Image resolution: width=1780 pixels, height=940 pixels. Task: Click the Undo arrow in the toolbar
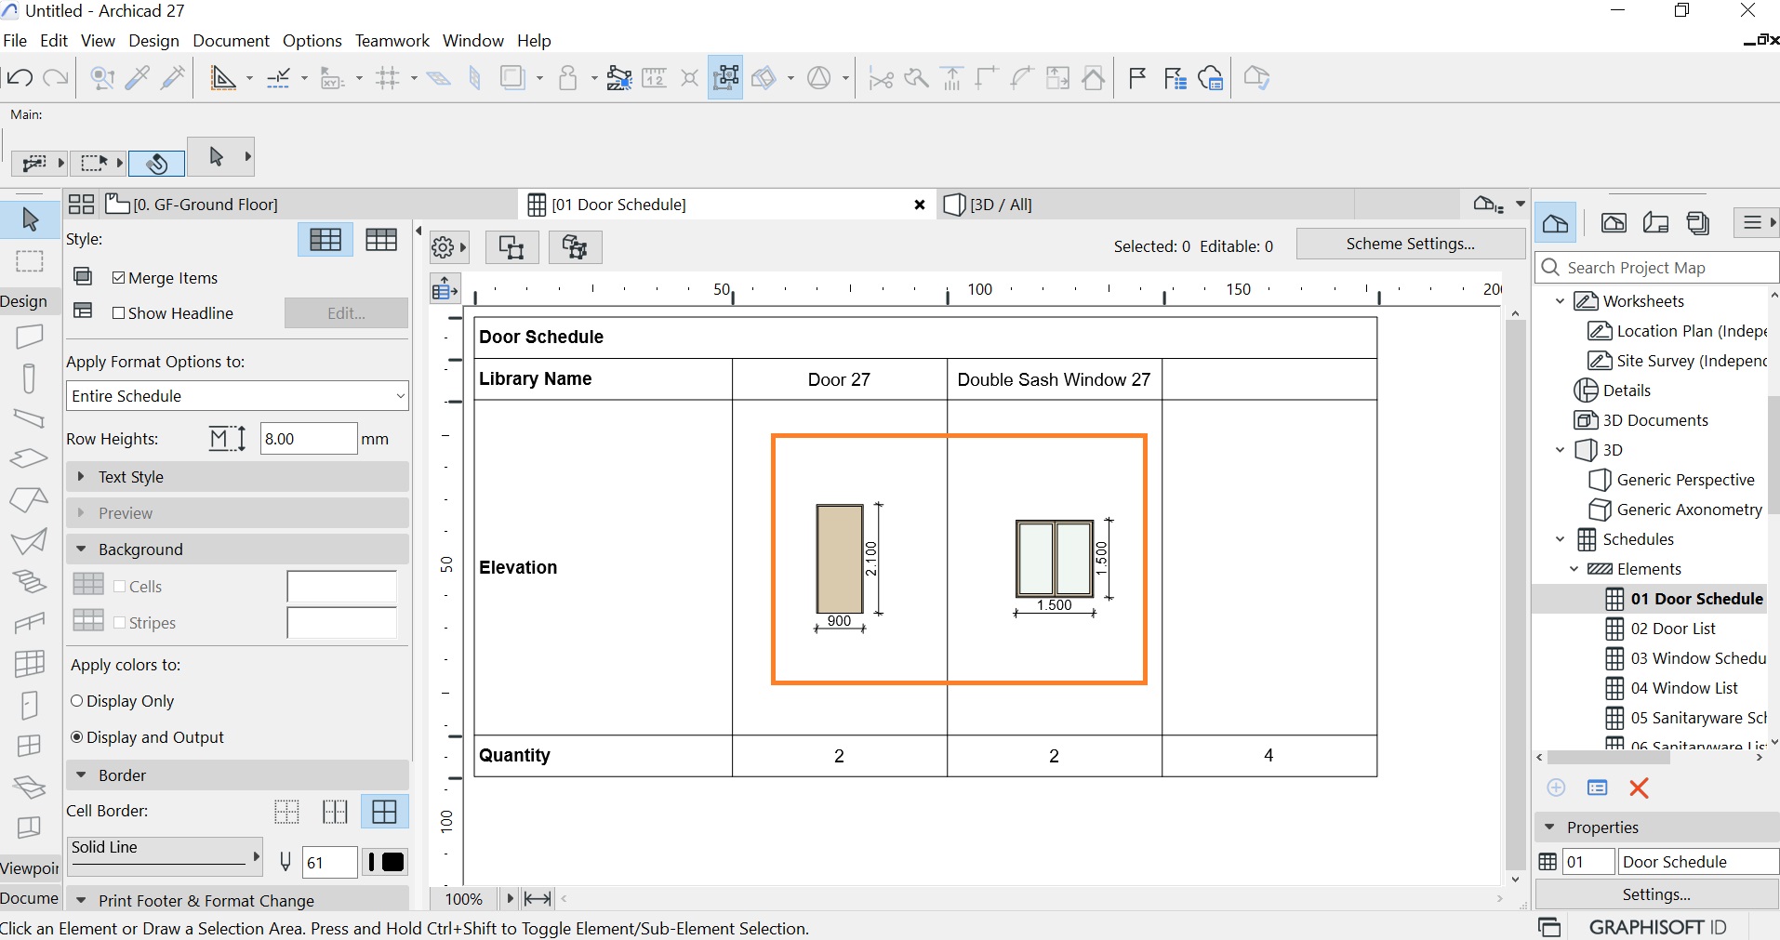(x=20, y=78)
